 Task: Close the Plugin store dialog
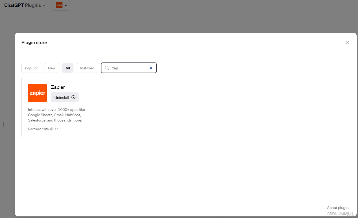click(x=347, y=42)
